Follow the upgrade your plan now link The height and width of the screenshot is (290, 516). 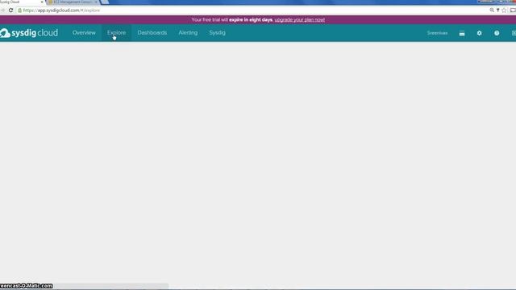point(299,19)
